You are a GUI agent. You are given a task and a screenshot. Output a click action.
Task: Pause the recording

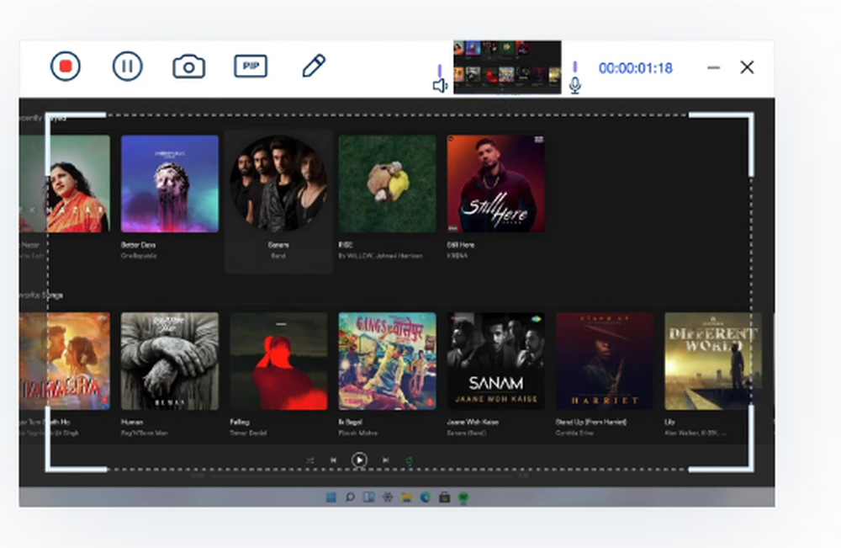[x=127, y=67]
